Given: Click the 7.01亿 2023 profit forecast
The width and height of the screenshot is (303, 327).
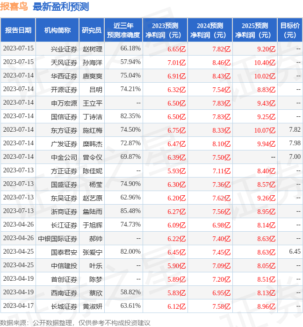Looking at the screenshot, I should pos(177,63).
